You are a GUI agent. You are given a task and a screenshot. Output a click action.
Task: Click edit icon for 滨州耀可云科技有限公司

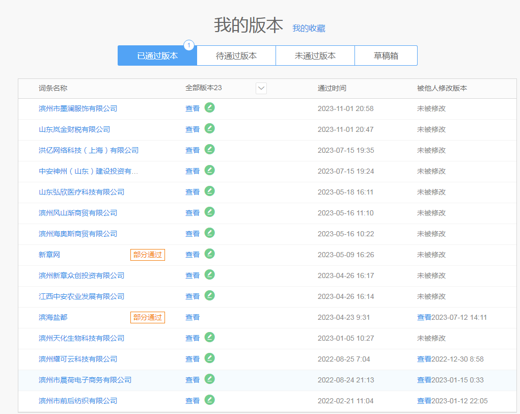(210, 358)
